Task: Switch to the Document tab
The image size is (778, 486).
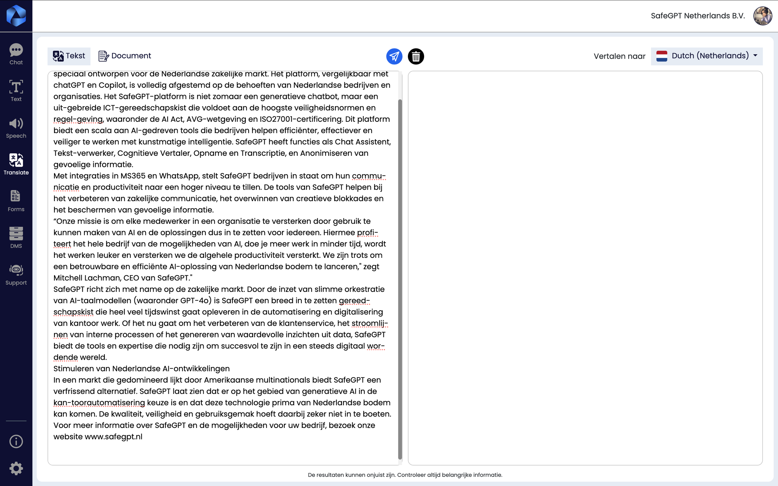Action: click(x=125, y=56)
